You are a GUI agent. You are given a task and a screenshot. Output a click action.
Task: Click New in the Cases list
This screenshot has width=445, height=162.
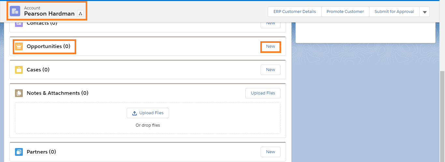pyautogui.click(x=270, y=70)
